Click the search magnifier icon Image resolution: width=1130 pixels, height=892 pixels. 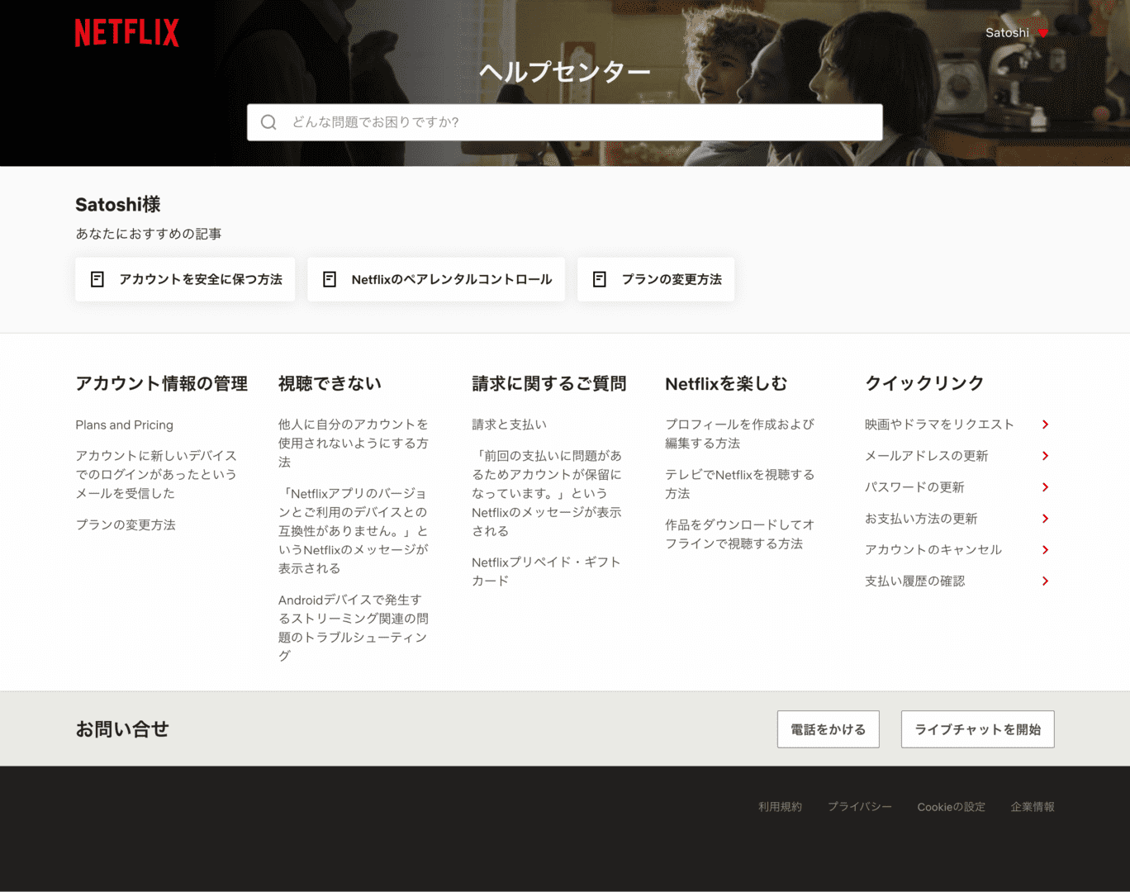pos(268,122)
